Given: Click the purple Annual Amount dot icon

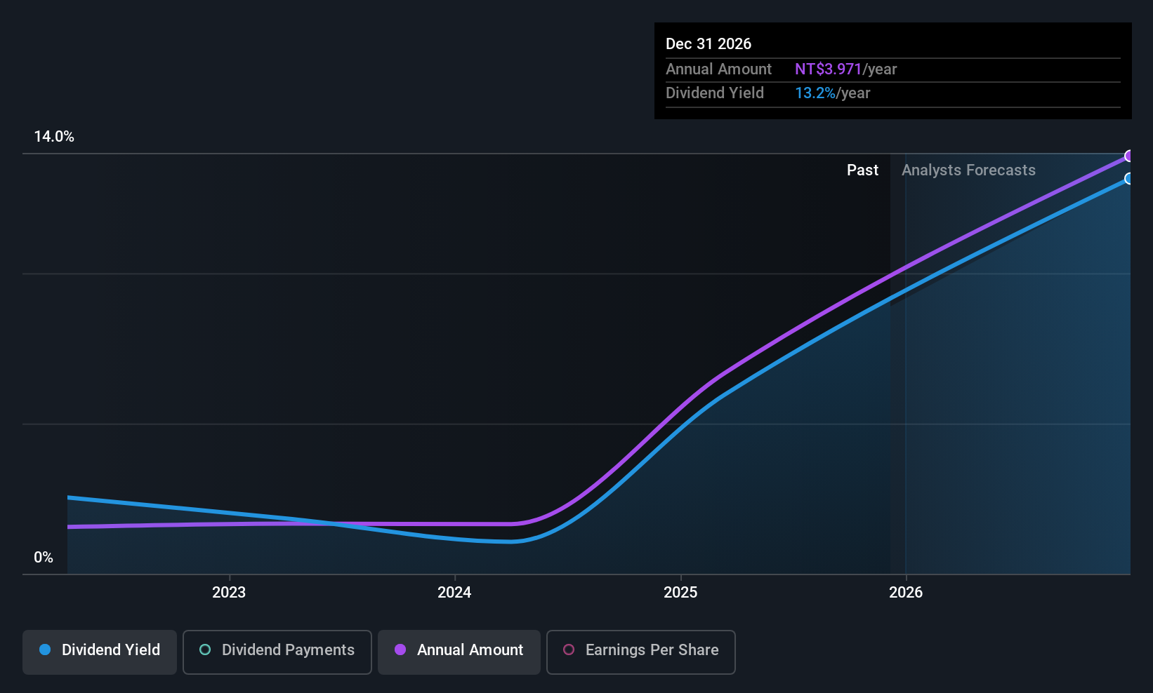Looking at the screenshot, I should point(400,650).
